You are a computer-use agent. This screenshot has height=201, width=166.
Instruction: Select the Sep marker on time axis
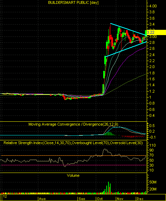tap(82, 199)
